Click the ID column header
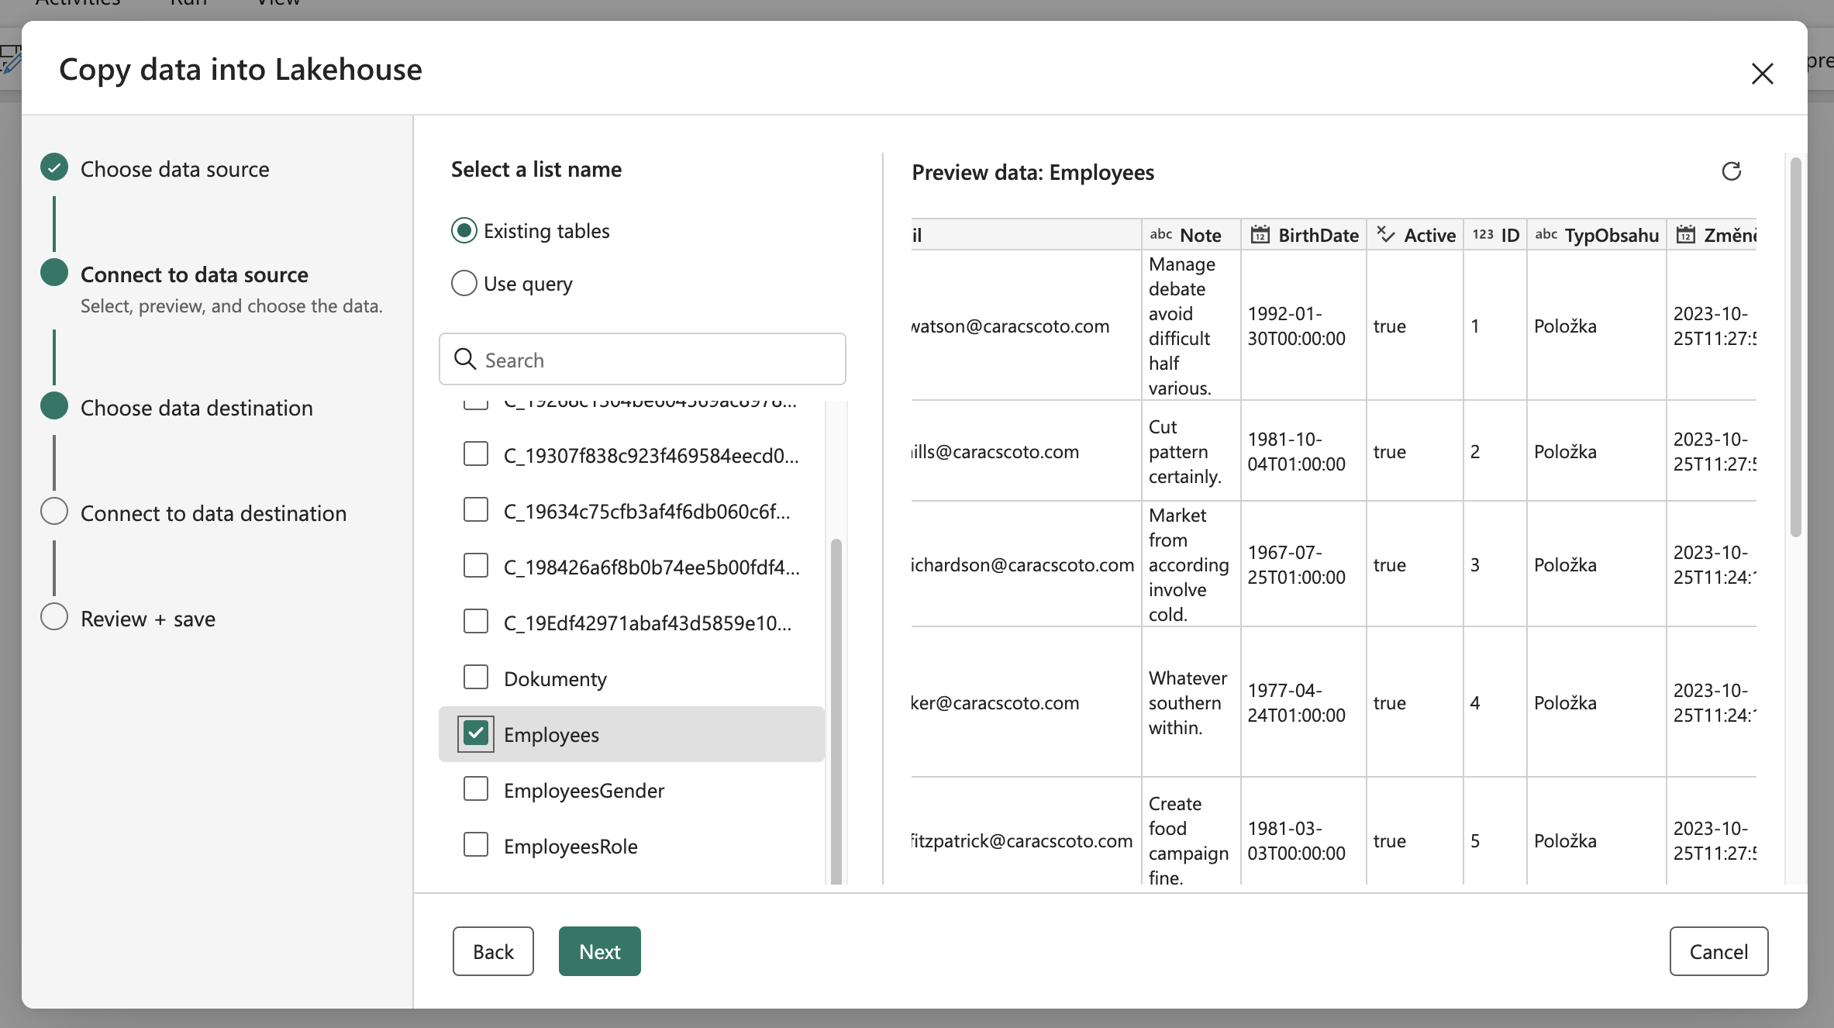 coord(1495,234)
